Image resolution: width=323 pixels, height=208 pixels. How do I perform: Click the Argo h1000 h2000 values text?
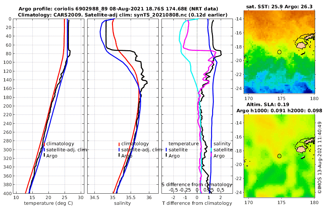tap(279, 110)
